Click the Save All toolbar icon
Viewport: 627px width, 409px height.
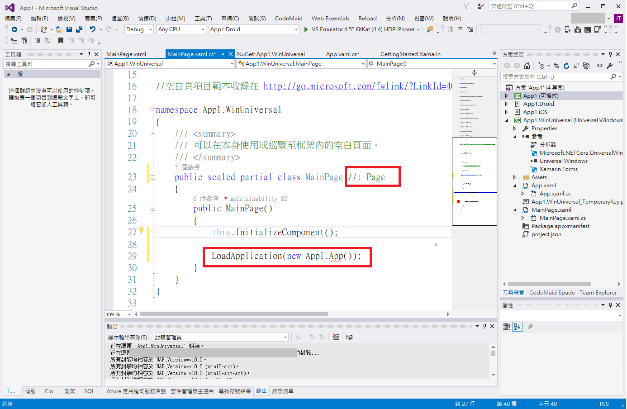point(79,29)
